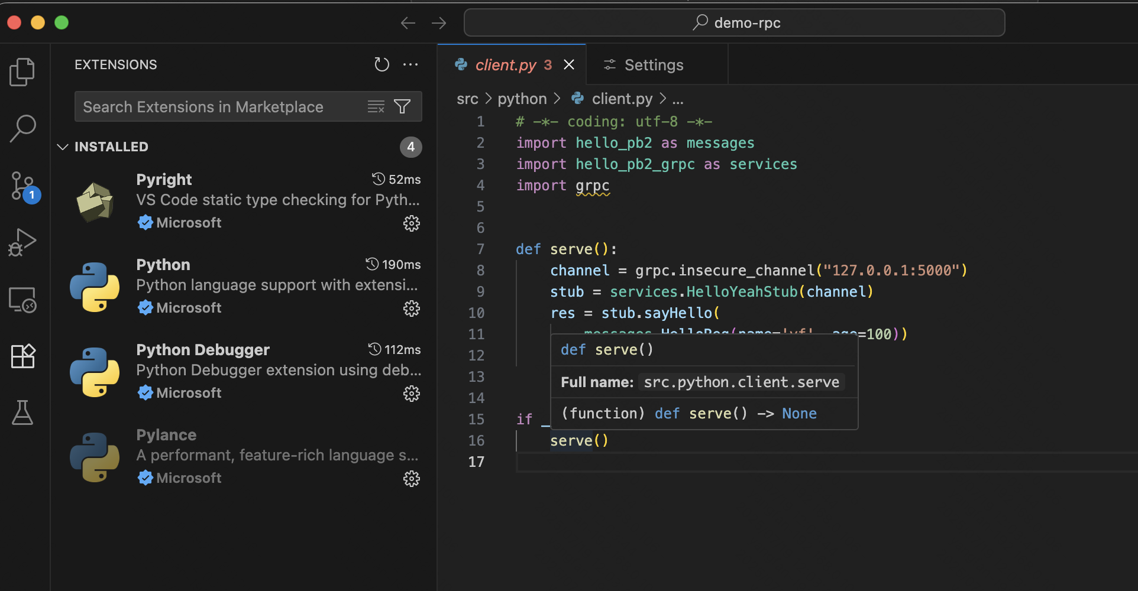Open the Explorer view in activity bar
The width and height of the screenshot is (1138, 591).
coord(22,72)
